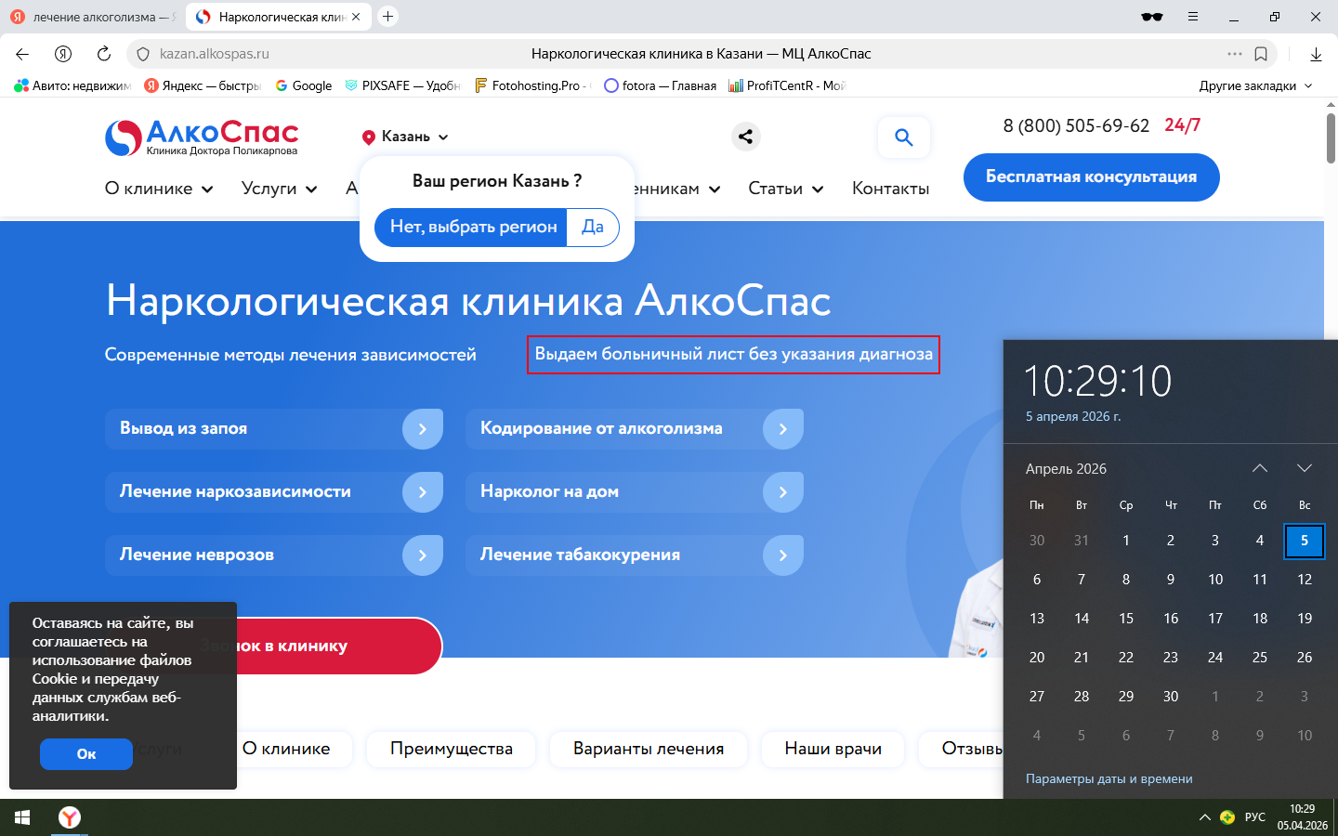Screen dimensions: 1338x836
Task: Confirm region with Да button
Action: (593, 227)
